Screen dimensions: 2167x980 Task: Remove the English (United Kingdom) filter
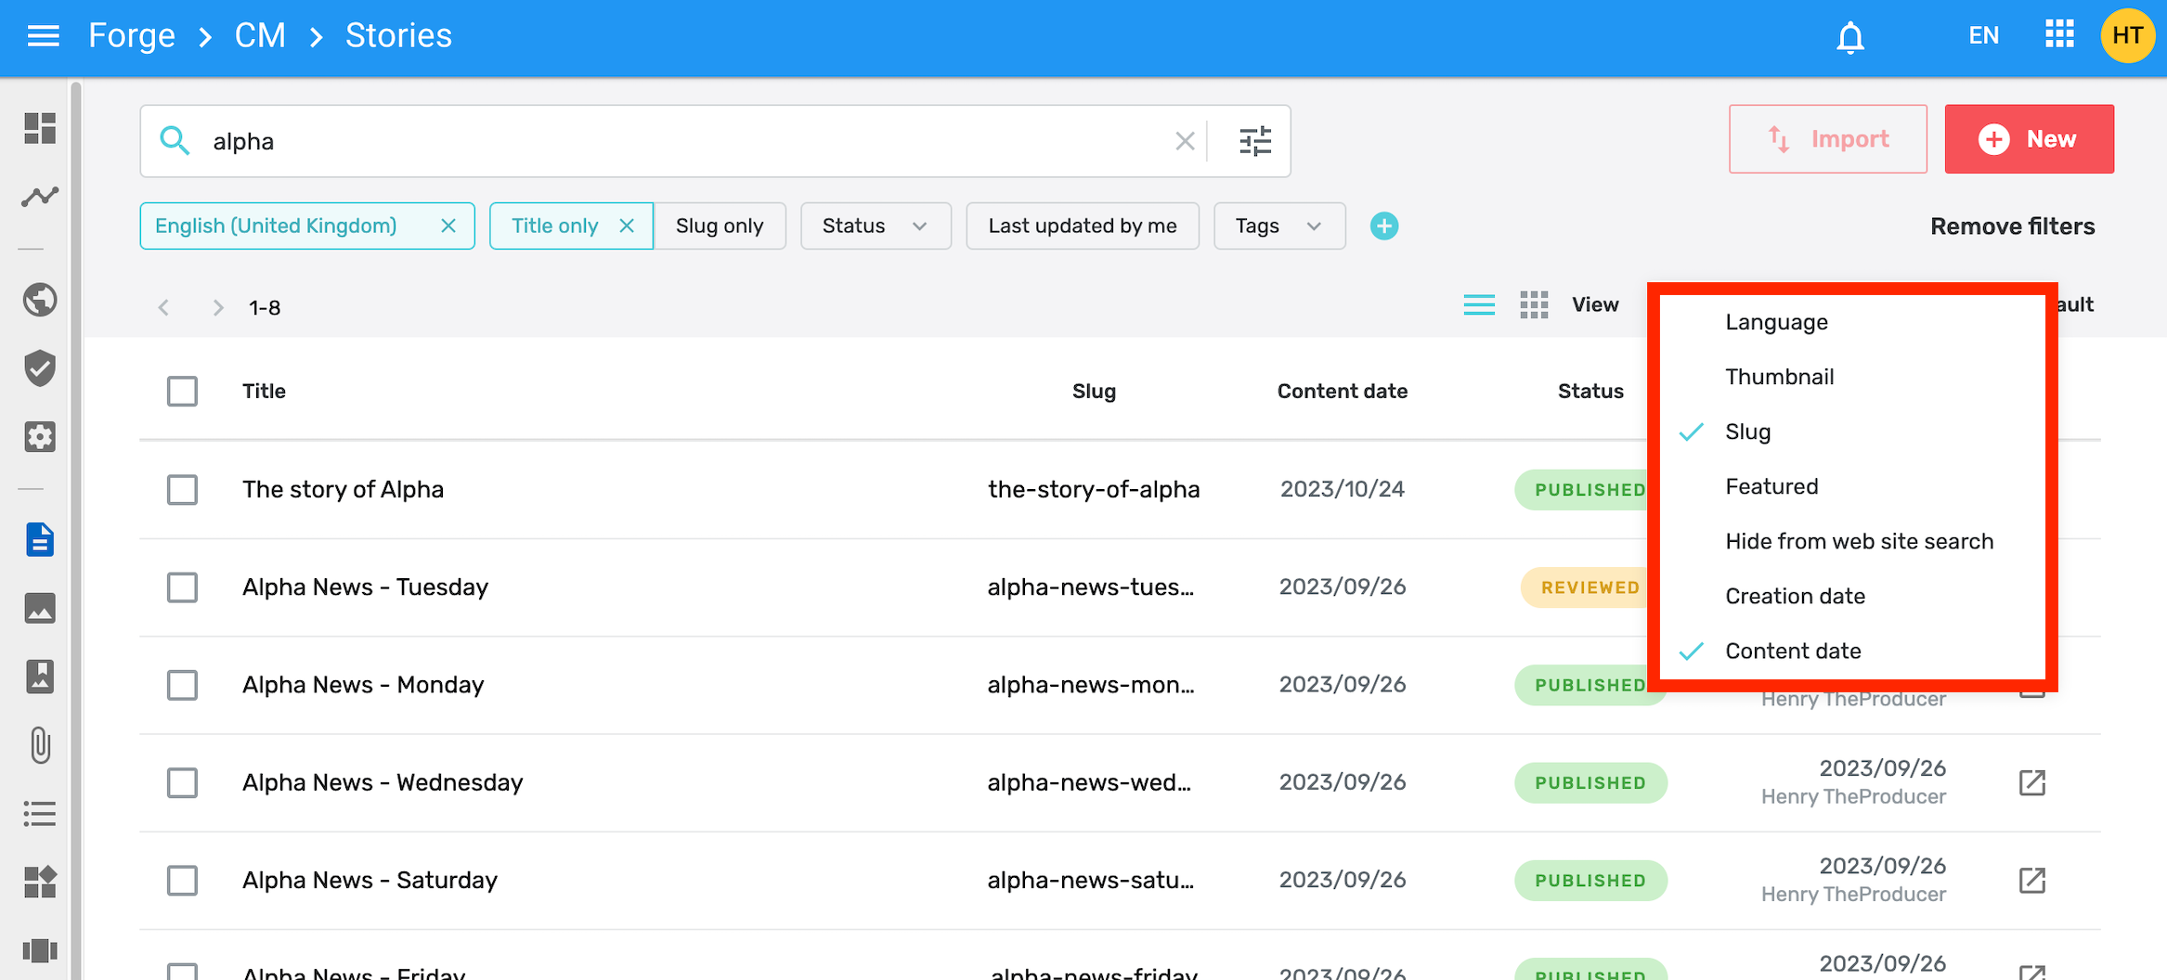(x=448, y=226)
